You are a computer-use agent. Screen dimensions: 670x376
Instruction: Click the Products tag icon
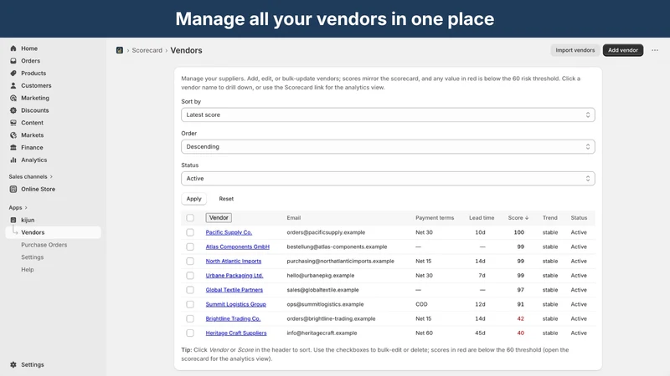point(13,74)
